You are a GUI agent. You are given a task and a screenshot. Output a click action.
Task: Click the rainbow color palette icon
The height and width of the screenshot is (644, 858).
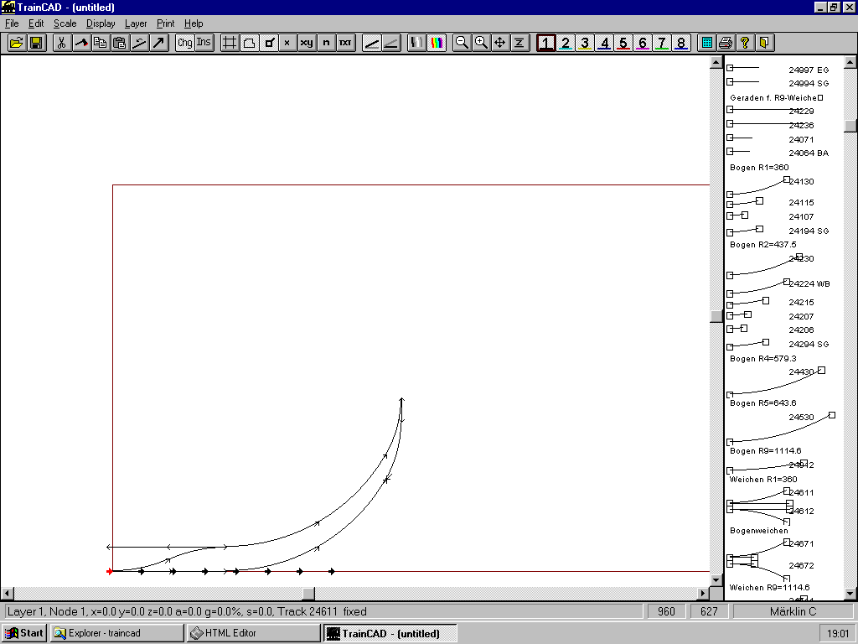point(436,43)
